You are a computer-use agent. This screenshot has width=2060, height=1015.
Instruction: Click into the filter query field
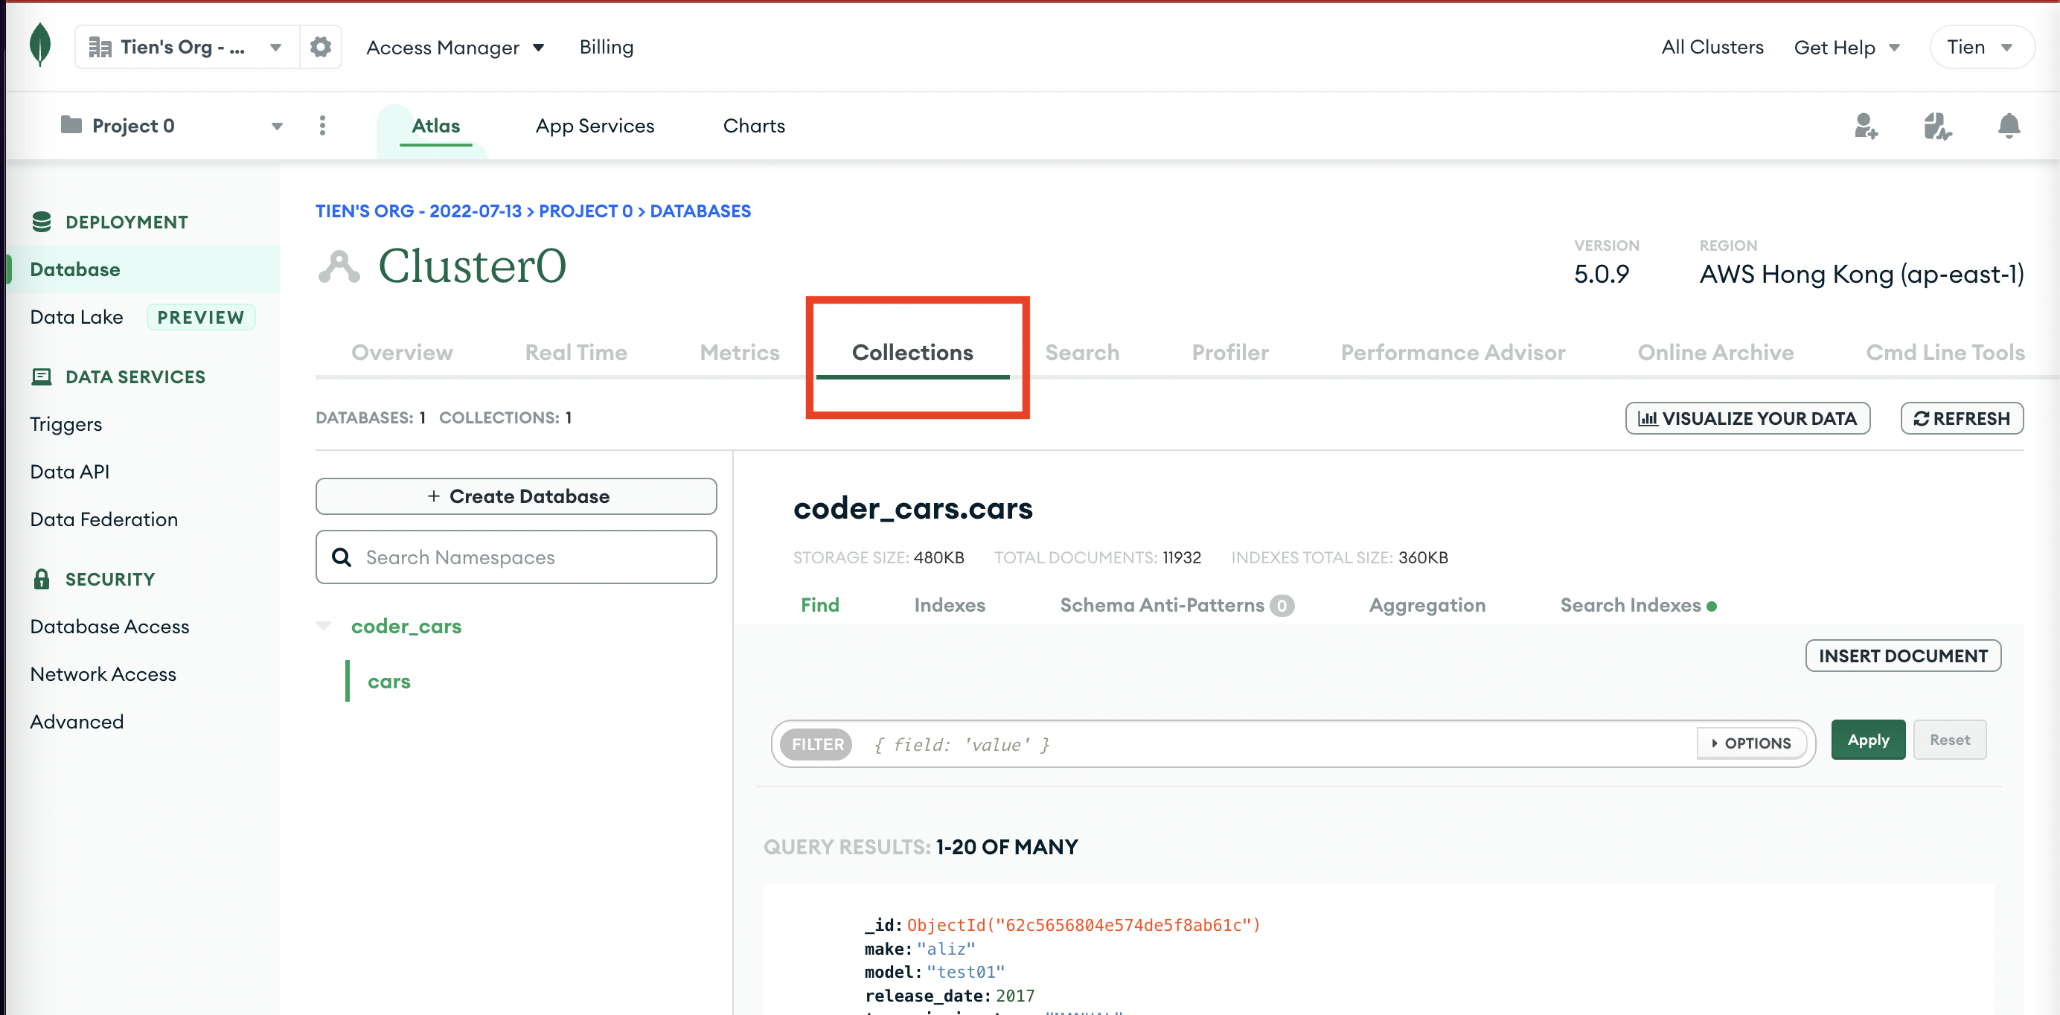pos(1279,745)
